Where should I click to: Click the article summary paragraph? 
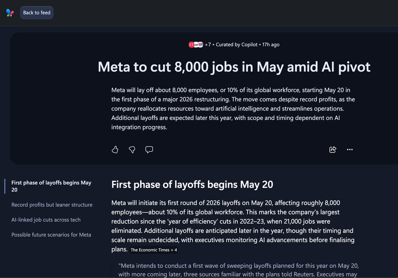click(x=233, y=109)
